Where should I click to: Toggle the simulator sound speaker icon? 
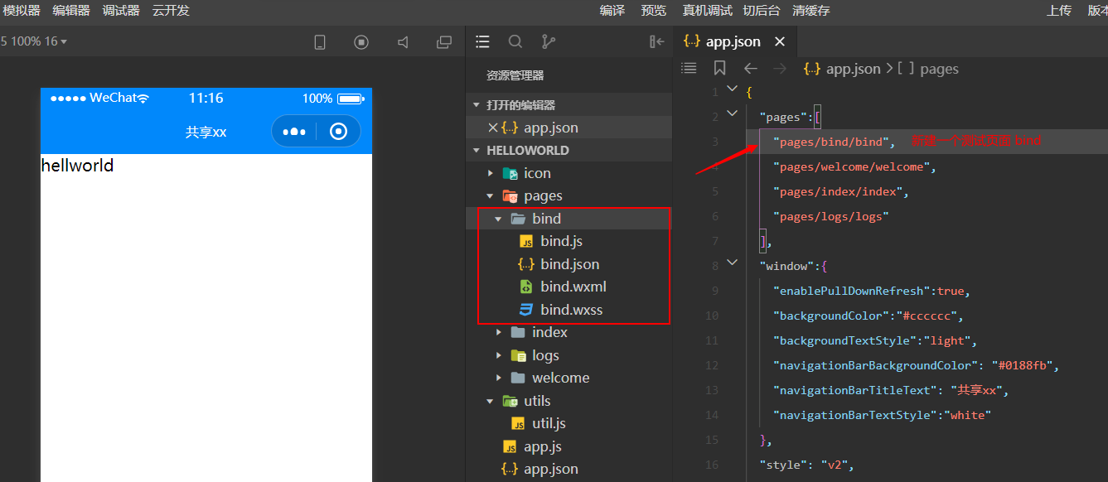click(x=403, y=42)
